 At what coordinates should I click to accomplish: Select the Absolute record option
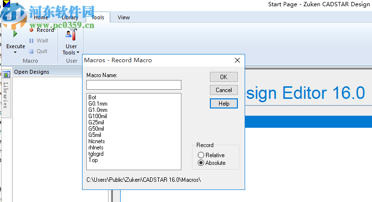coord(212,163)
